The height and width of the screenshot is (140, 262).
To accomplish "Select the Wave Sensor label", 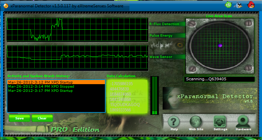I will coord(161,57).
